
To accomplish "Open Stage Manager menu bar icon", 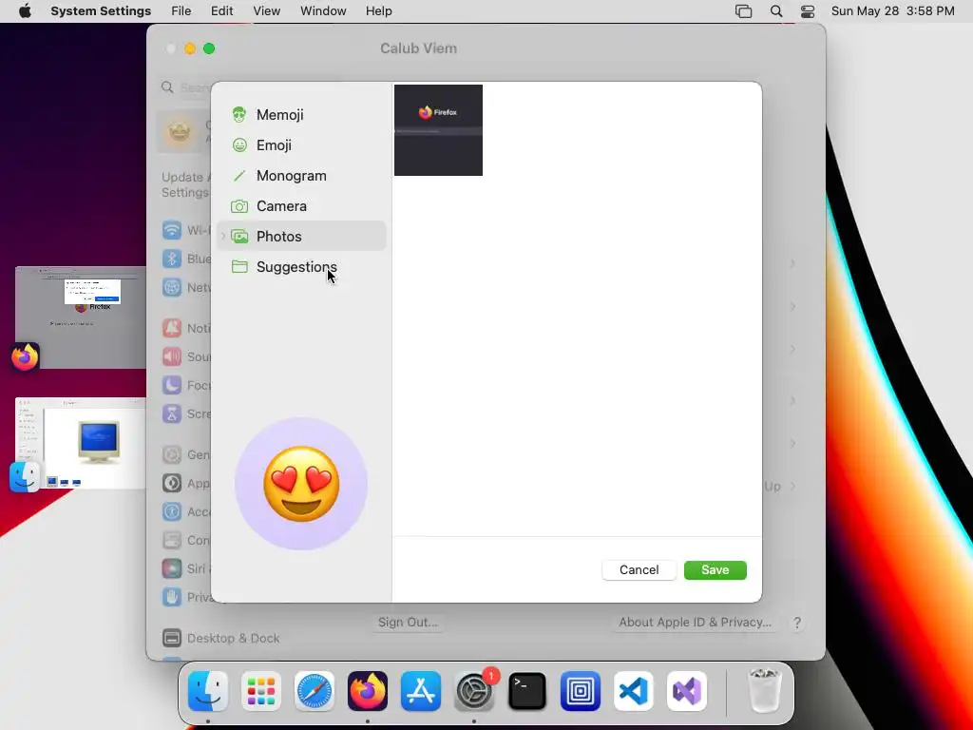I will 743,11.
